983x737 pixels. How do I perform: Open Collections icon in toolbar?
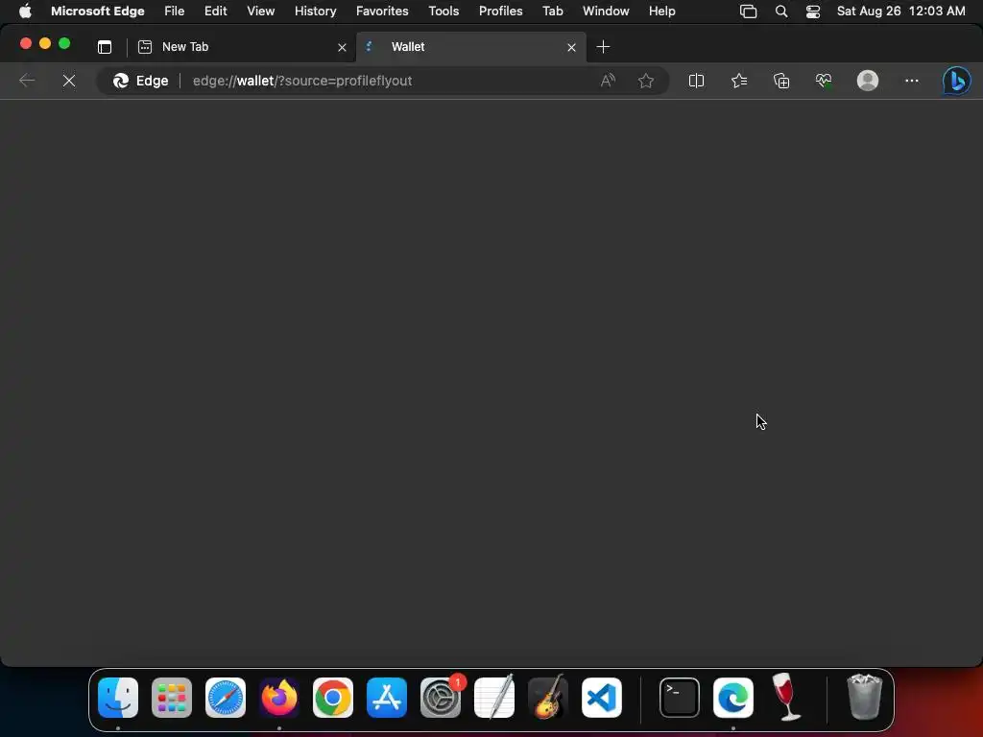(781, 81)
